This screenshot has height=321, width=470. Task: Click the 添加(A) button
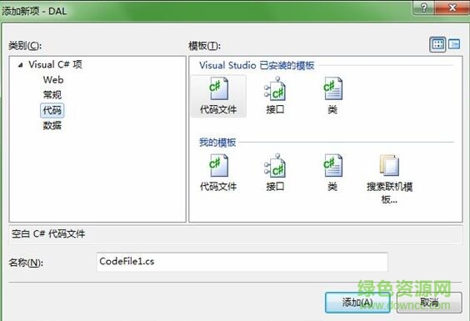tap(357, 303)
